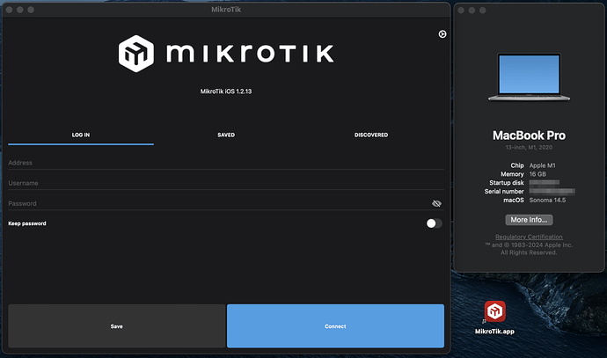Toggle password visibility eye icon
607x358 pixels.
(x=436, y=203)
